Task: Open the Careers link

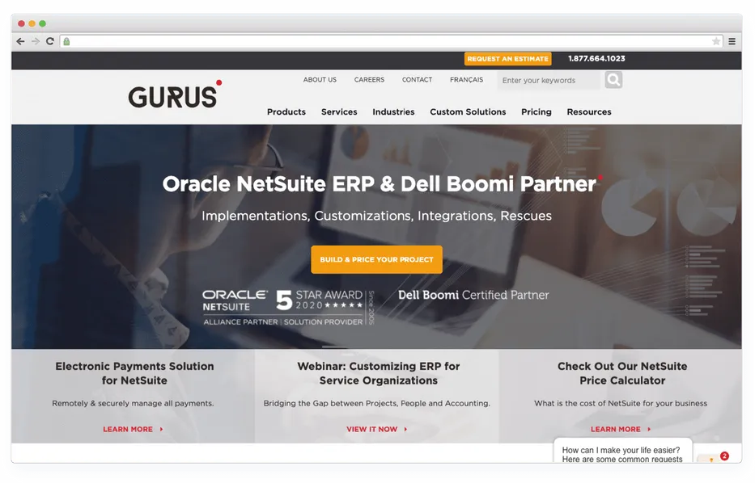Action: [x=369, y=80]
